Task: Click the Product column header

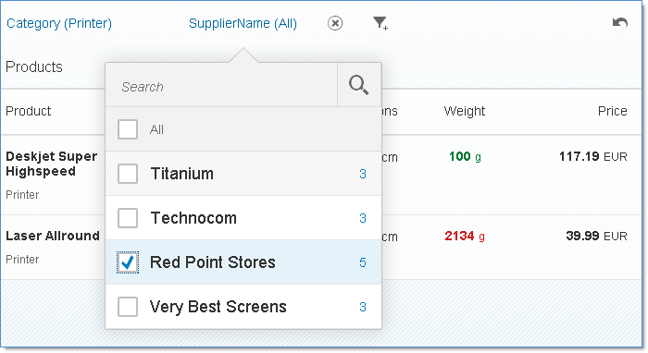Action: coord(28,111)
